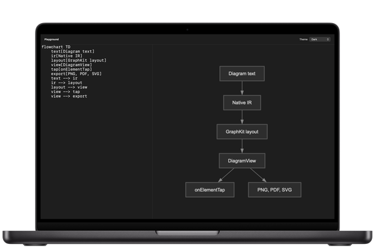375x247 pixels.
Task: Select the PNG, PDF, SVG node
Action: coord(274,190)
